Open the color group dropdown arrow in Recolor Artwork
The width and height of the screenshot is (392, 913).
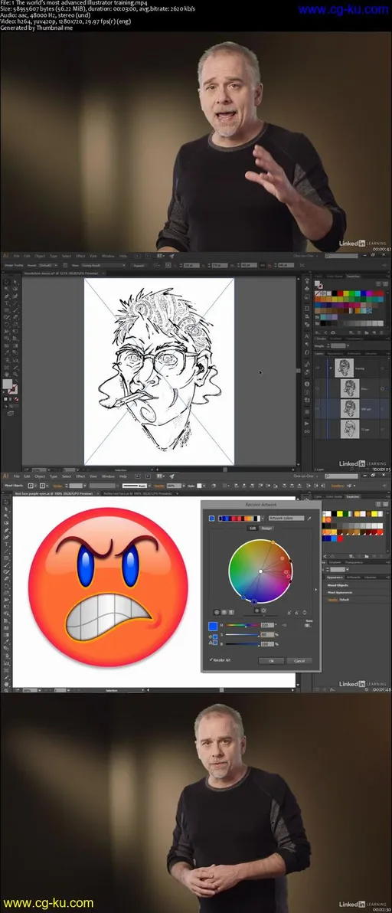coord(263,519)
